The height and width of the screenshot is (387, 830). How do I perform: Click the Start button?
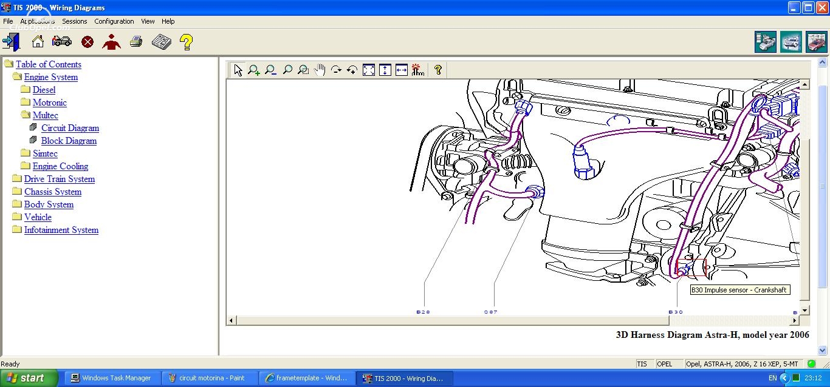[x=29, y=378]
